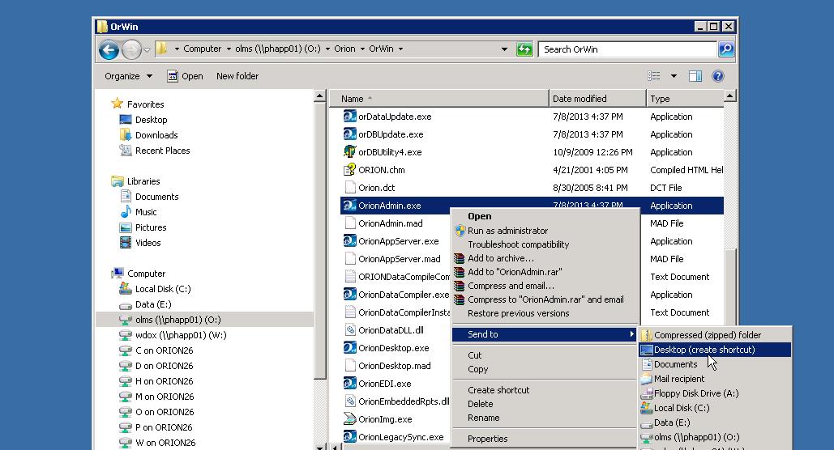
Task: Select the OrionDesktop.mad file
Action: click(x=395, y=366)
